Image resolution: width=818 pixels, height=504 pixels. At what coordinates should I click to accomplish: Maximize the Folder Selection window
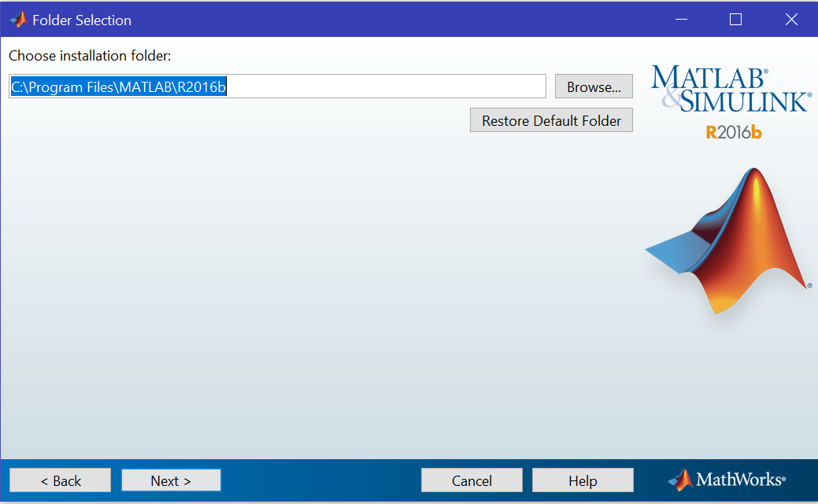[735, 20]
